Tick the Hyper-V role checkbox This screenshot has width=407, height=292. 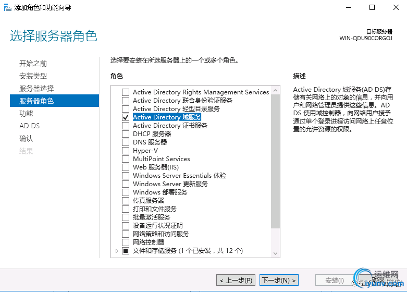126,150
